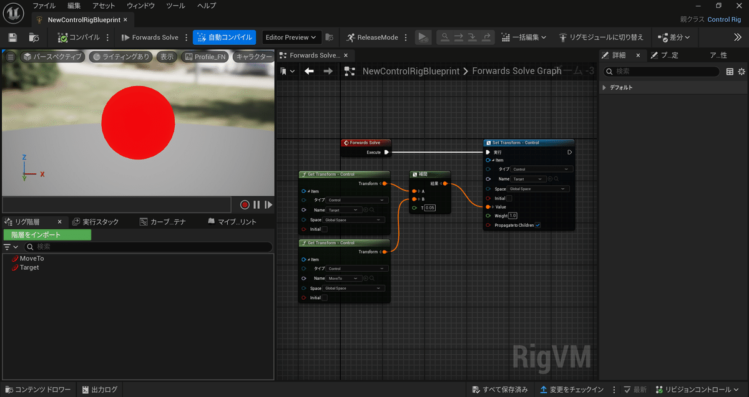Click the step forward frame button
This screenshot has height=397, width=749.
tap(268, 204)
